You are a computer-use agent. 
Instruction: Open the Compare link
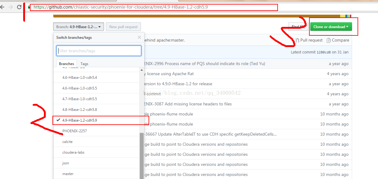coord(338,40)
